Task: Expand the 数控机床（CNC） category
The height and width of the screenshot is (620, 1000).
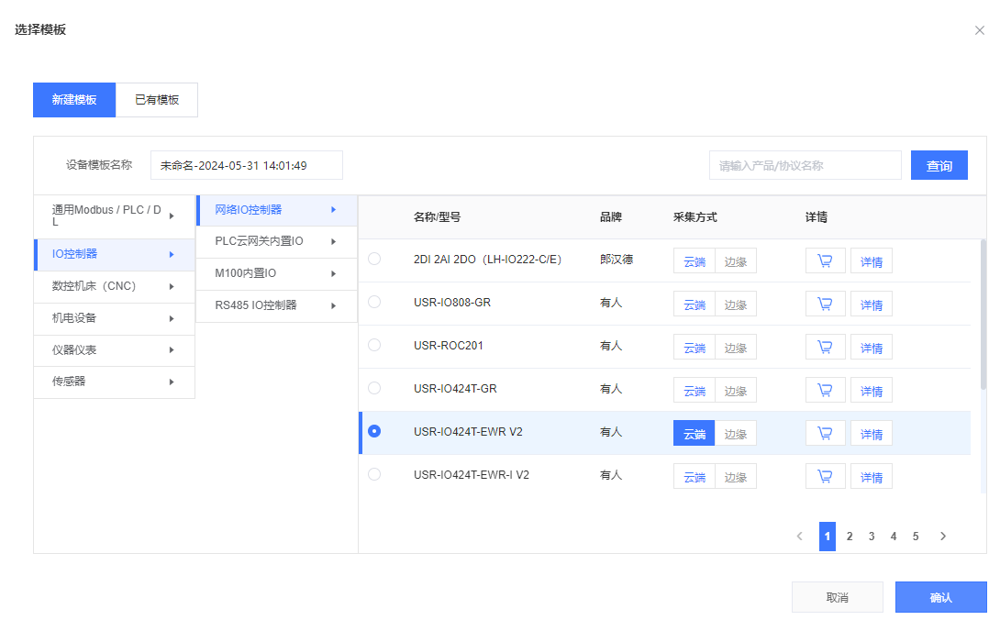Action: point(114,286)
